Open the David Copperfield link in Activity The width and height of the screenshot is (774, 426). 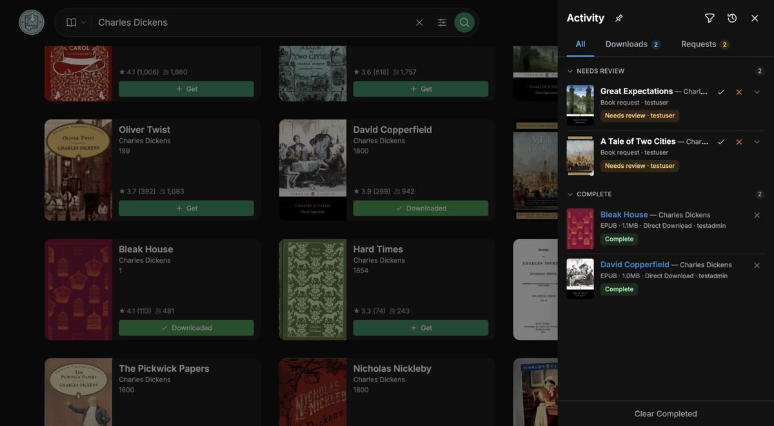tap(635, 265)
